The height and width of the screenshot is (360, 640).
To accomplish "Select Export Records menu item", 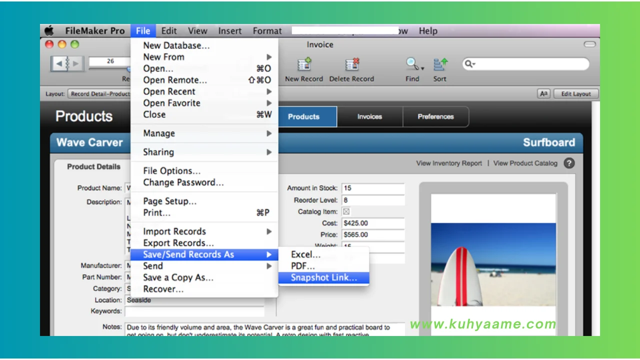I will pyautogui.click(x=204, y=243).
